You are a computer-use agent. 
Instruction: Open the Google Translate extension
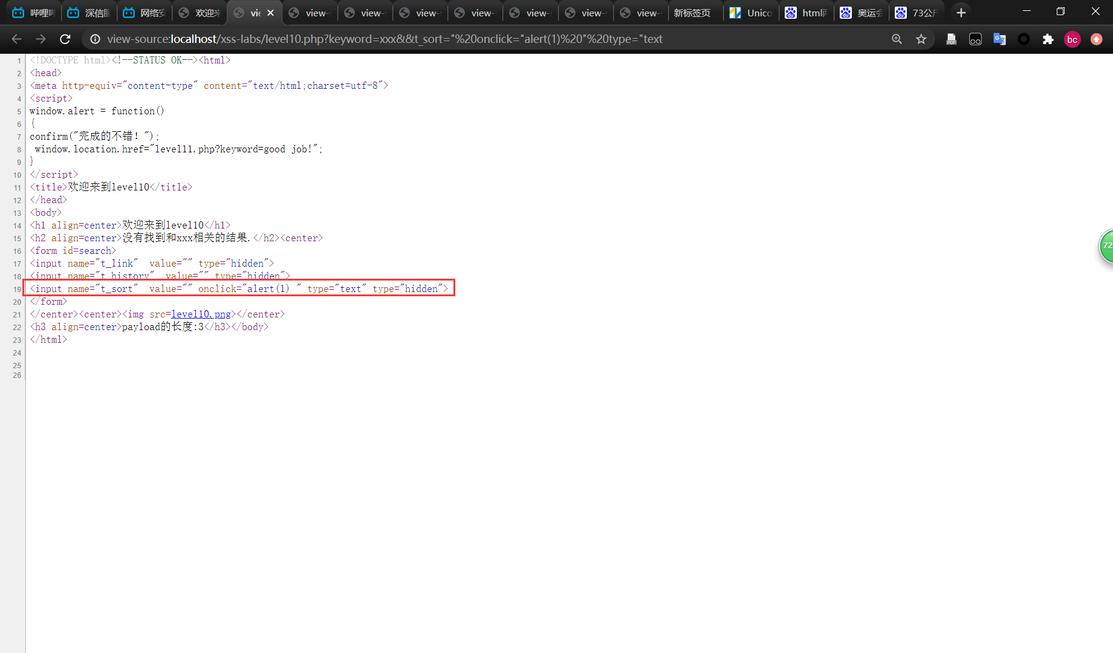[x=999, y=39]
